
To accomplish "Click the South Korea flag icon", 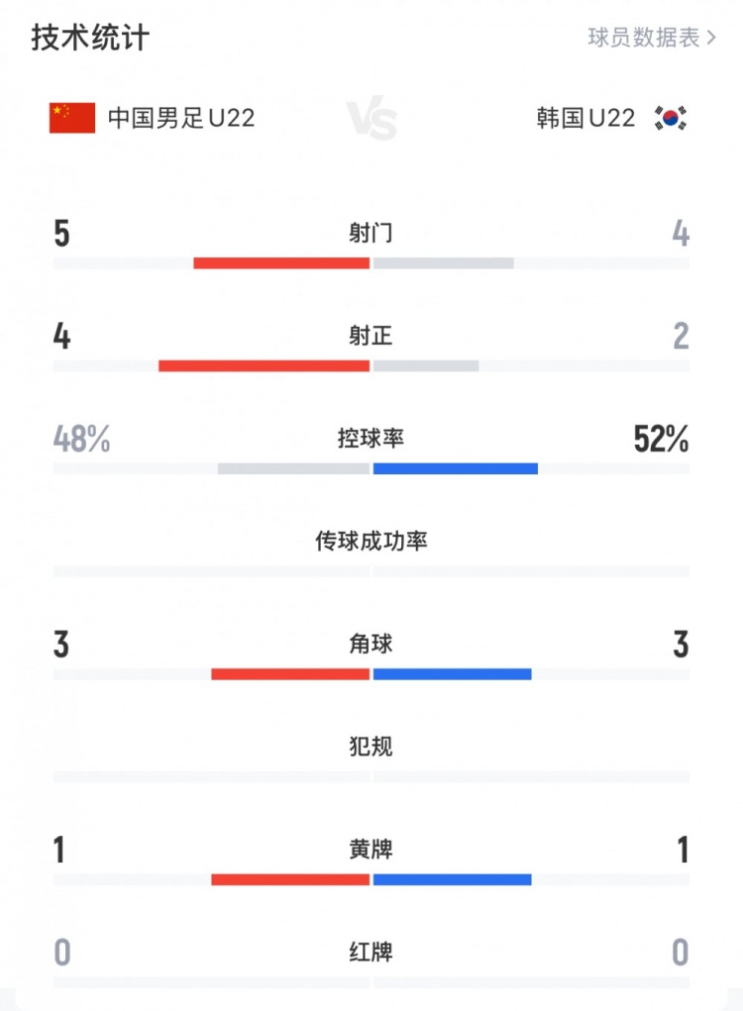I will [671, 118].
